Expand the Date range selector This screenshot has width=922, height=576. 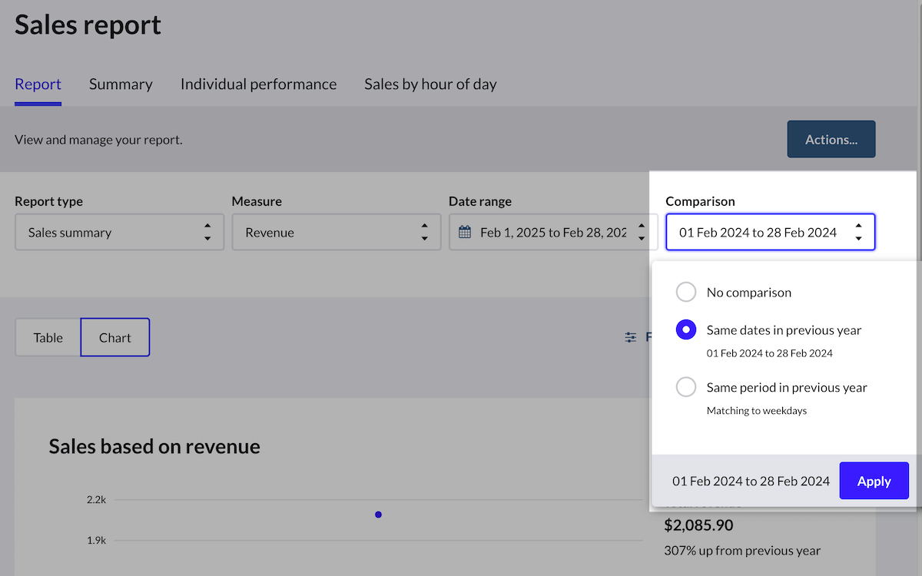553,232
